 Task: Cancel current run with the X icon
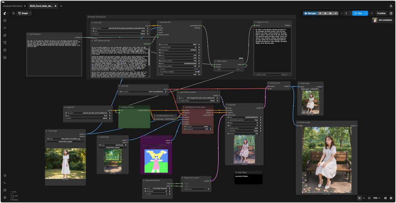tap(372, 13)
